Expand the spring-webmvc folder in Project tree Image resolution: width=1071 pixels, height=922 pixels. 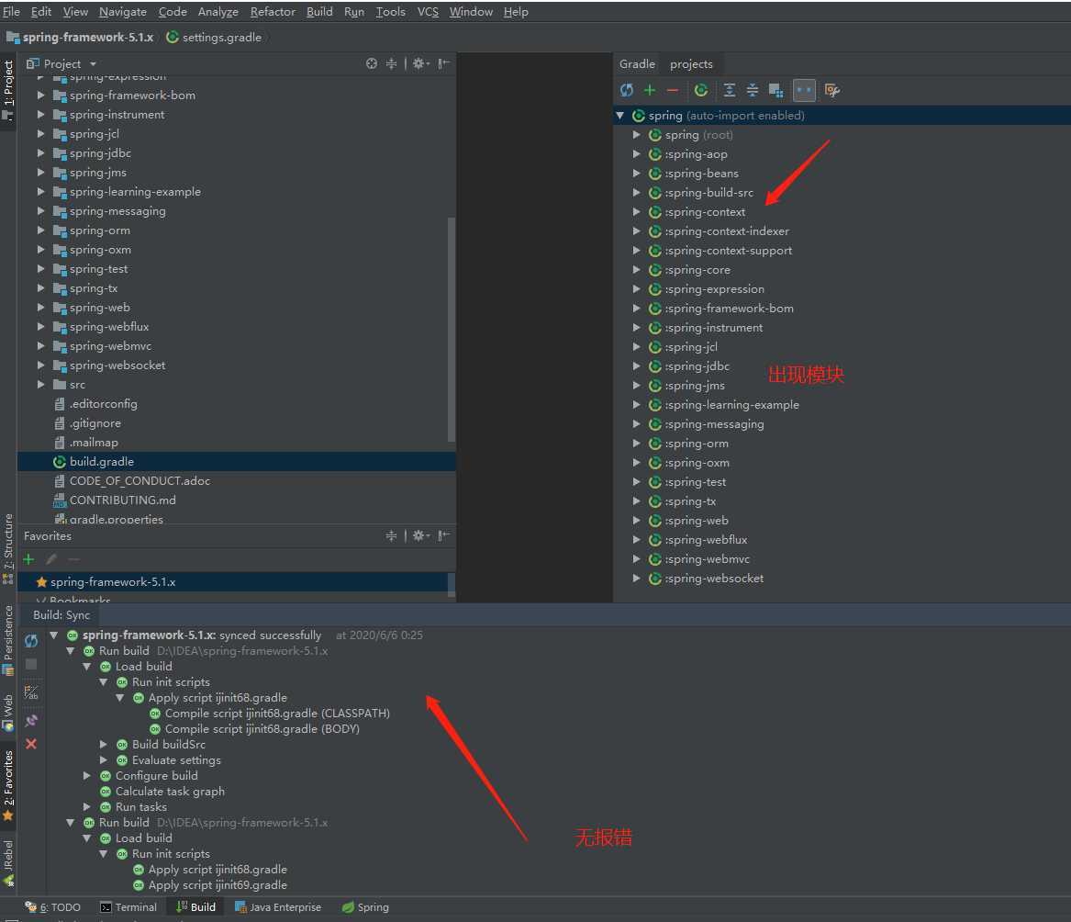click(x=40, y=346)
